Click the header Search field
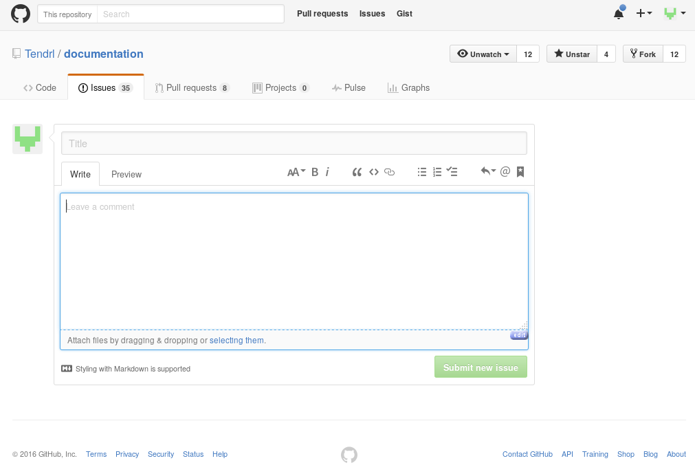This screenshot has width=695, height=474. (x=190, y=14)
